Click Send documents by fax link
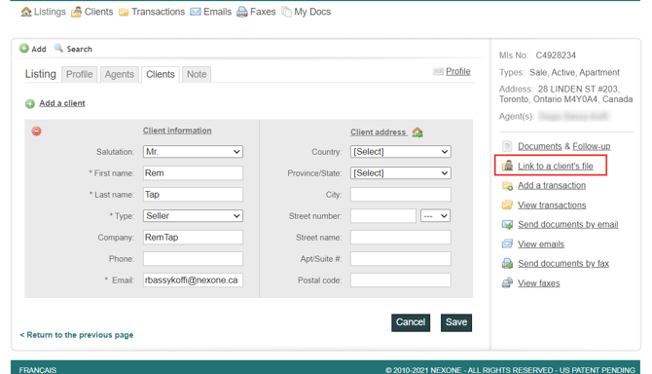This screenshot has width=652, height=374. pyautogui.click(x=563, y=263)
